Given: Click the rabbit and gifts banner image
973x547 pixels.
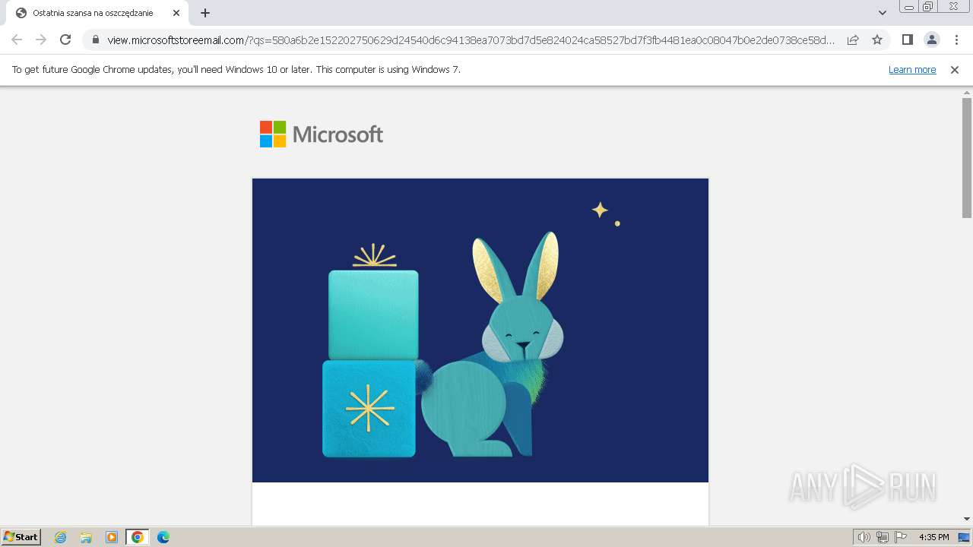Looking at the screenshot, I should (480, 330).
